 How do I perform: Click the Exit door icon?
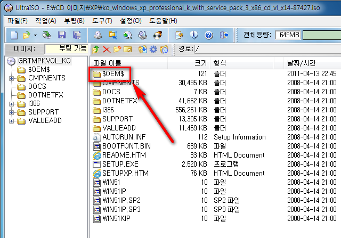(224, 35)
